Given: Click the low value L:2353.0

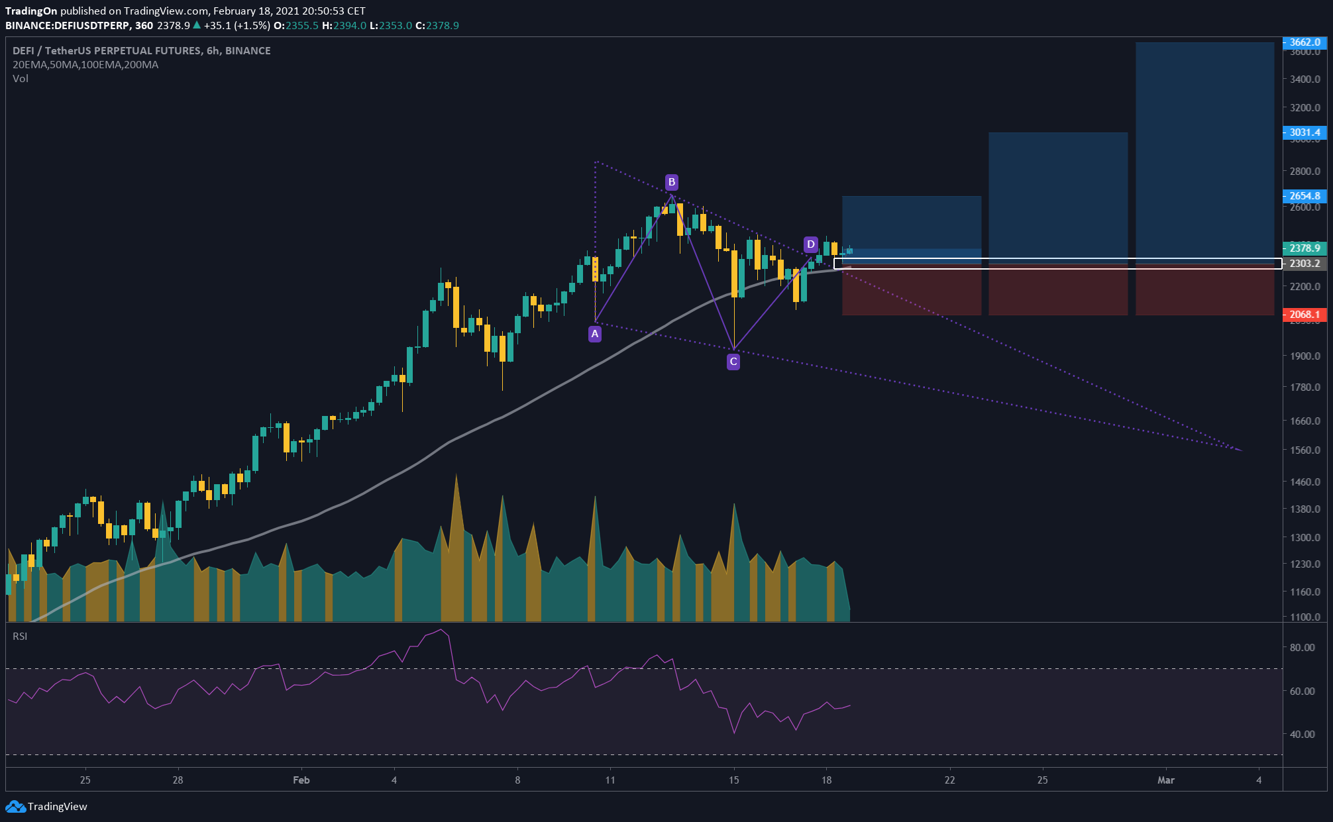Looking at the screenshot, I should click(391, 26).
